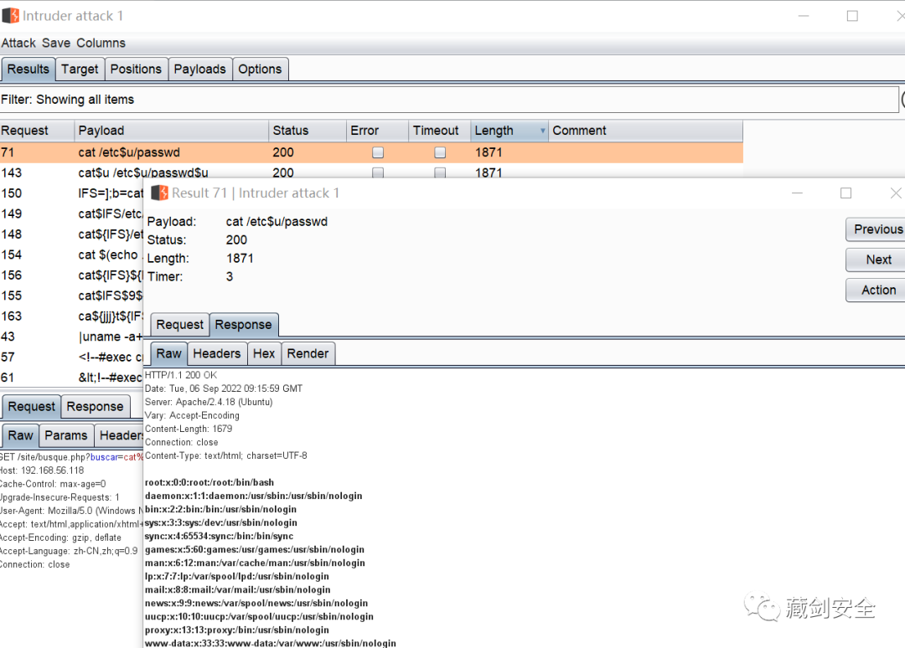The image size is (905, 648).
Task: Maximize the Result 71 window
Action: pyautogui.click(x=846, y=193)
